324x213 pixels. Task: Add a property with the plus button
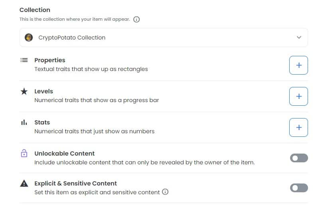298,65
